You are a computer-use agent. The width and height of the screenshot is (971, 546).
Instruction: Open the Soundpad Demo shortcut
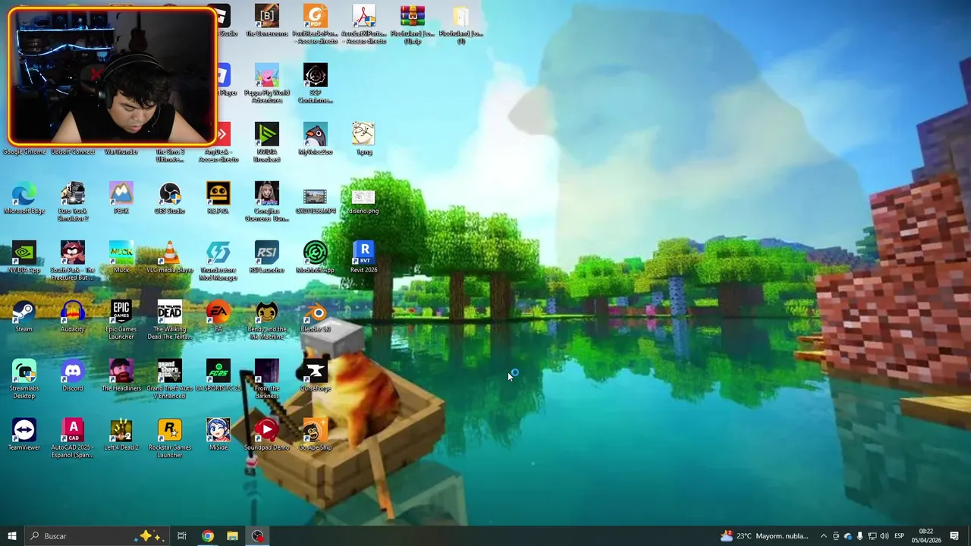(267, 435)
